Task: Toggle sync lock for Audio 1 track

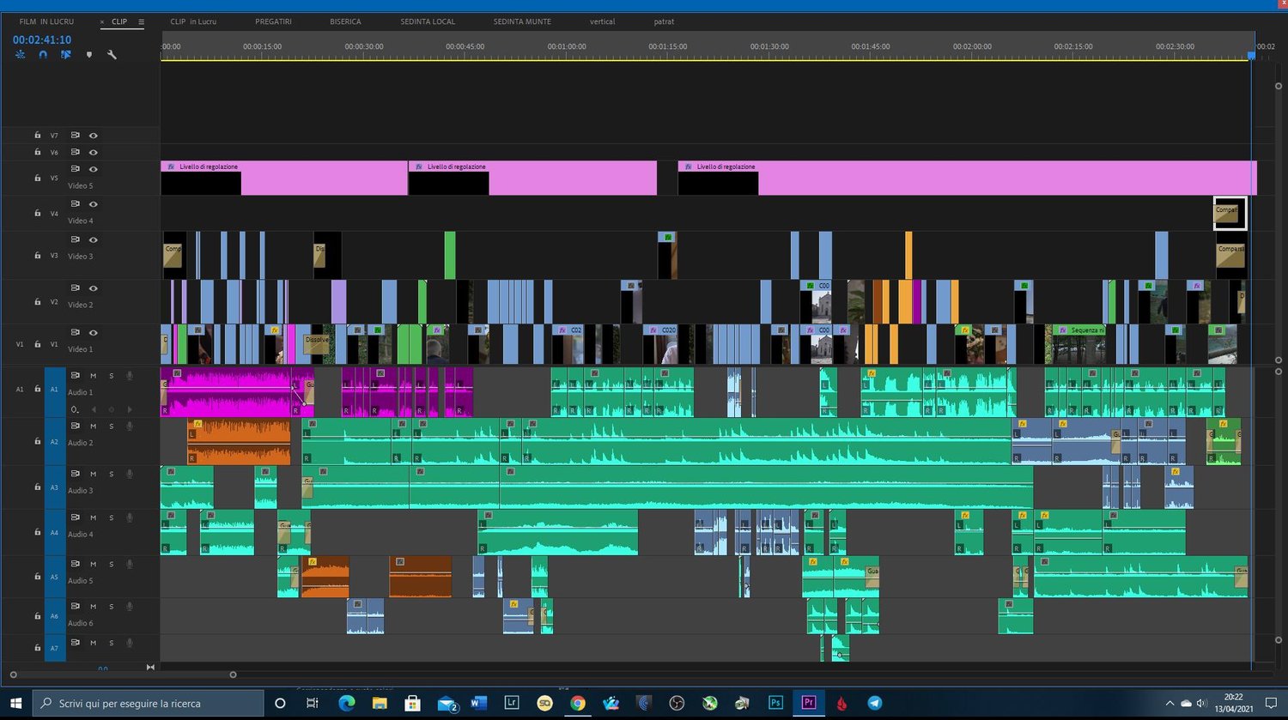Action: [x=75, y=375]
